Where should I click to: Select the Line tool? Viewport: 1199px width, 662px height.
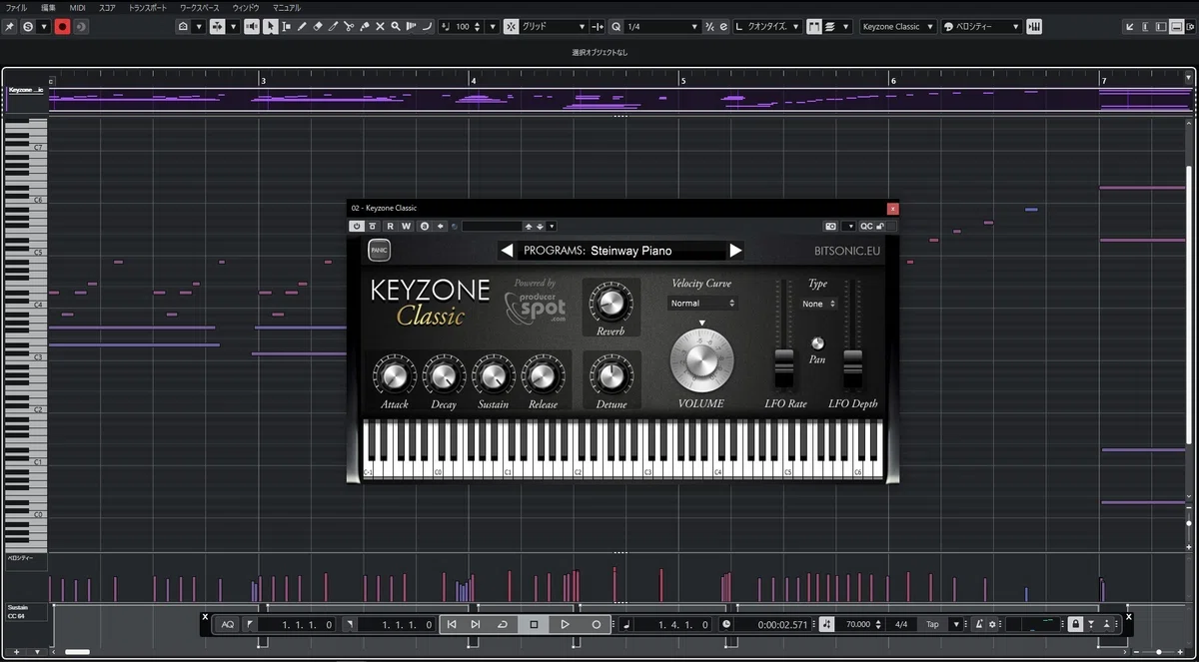tap(427, 26)
